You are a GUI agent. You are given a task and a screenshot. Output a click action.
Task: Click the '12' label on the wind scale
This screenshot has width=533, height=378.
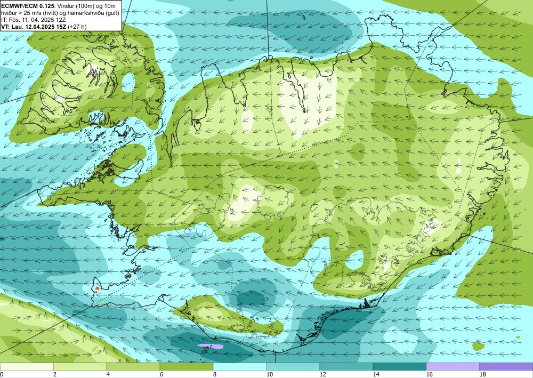(x=323, y=374)
